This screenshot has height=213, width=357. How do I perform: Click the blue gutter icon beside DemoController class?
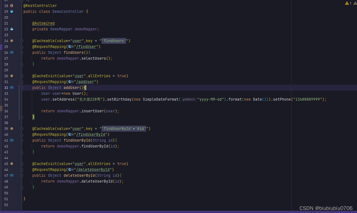(12, 11)
